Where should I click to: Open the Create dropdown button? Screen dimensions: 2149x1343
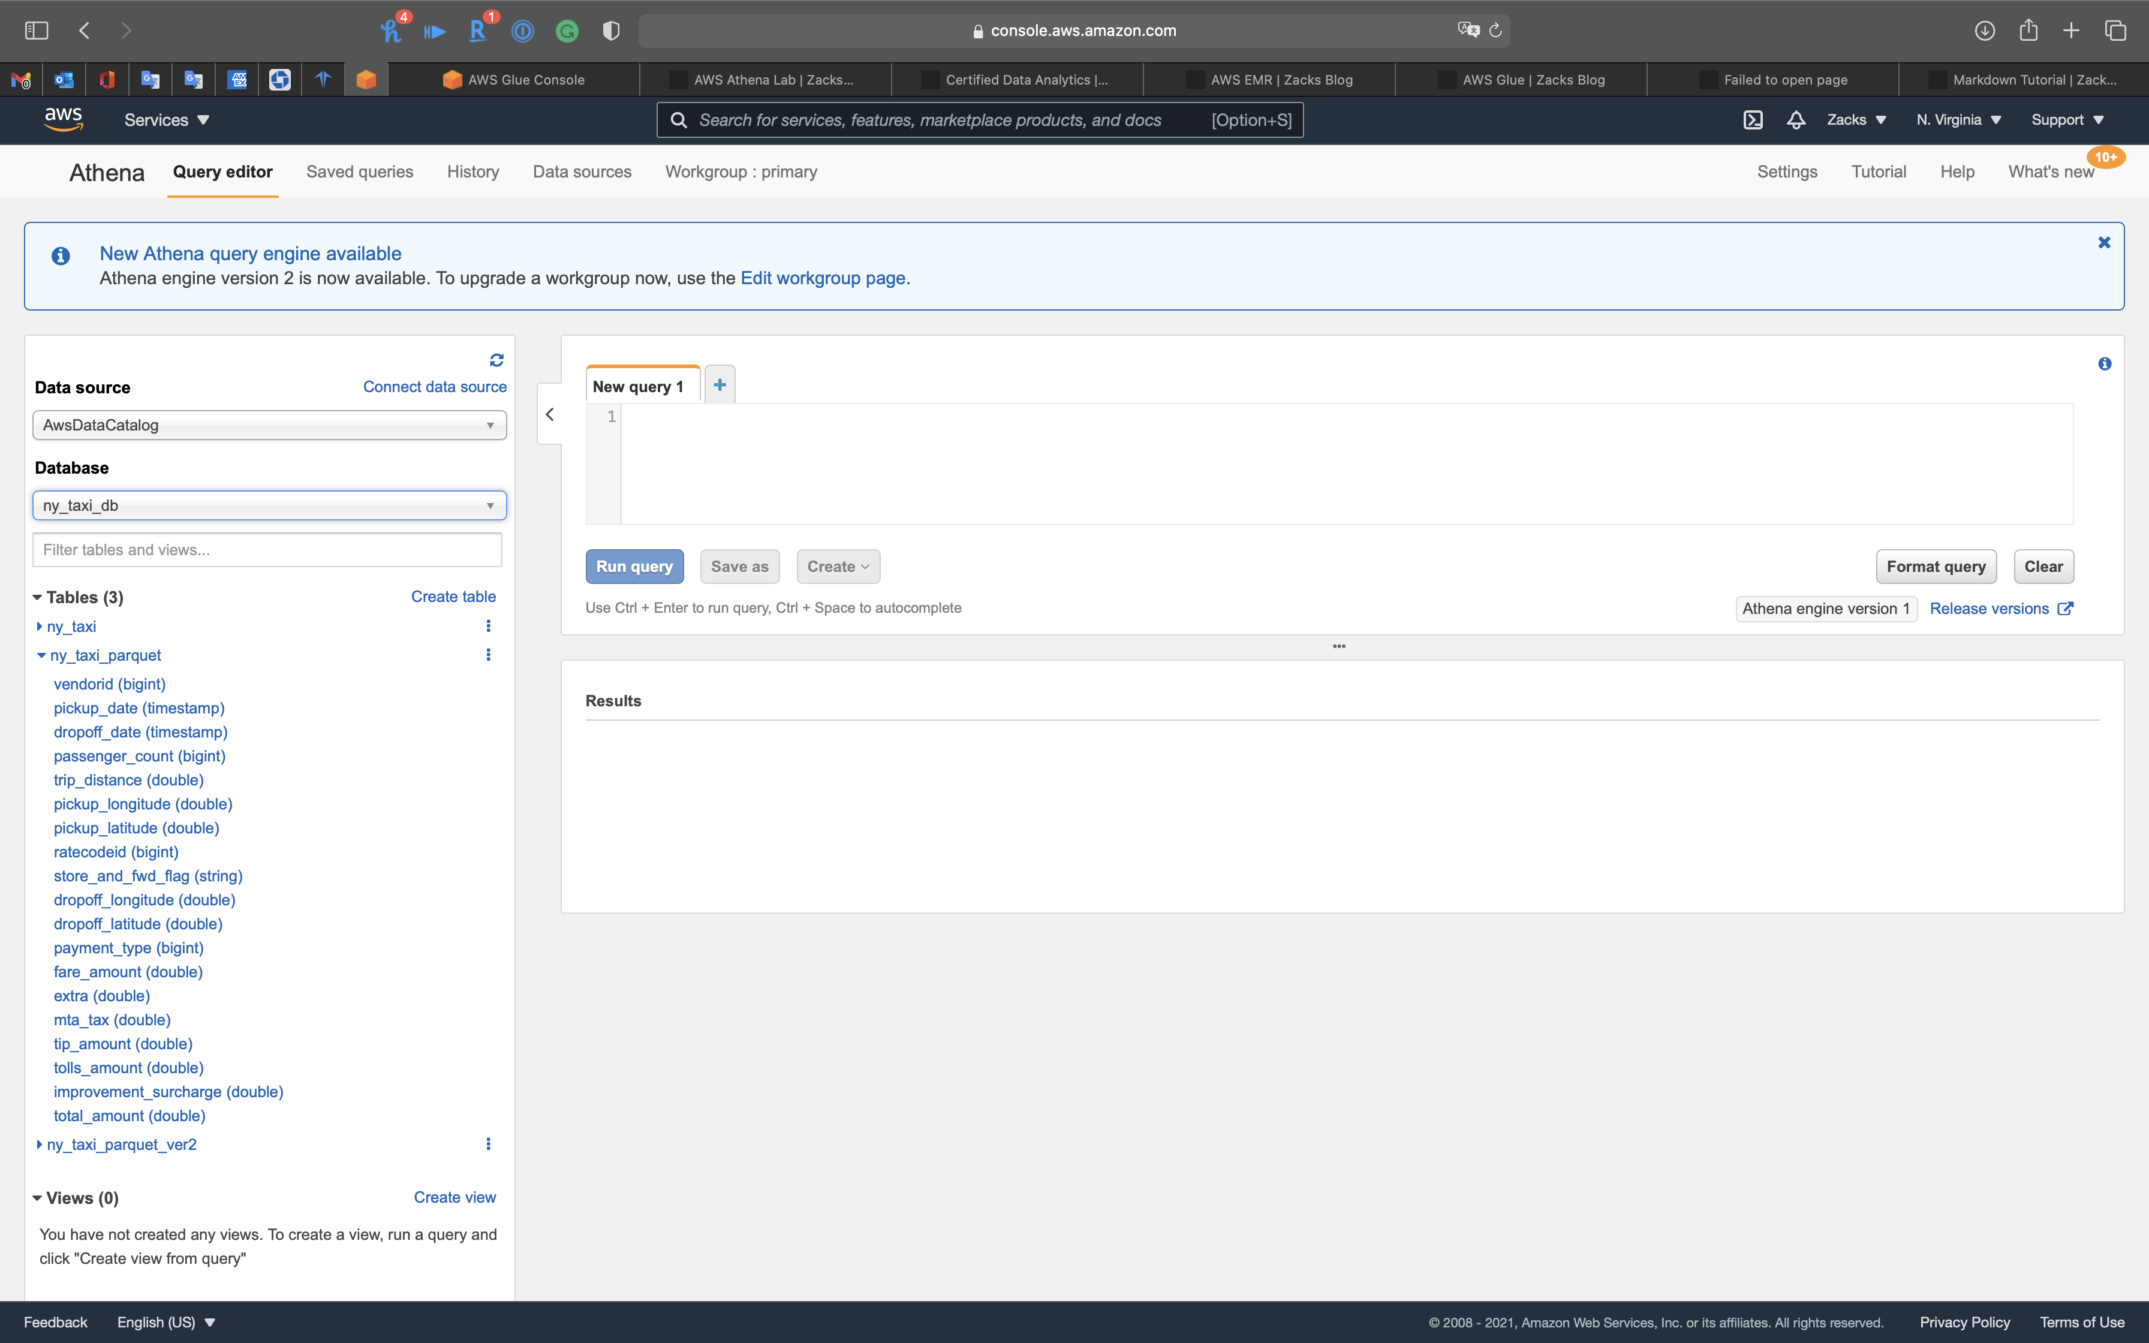[838, 567]
